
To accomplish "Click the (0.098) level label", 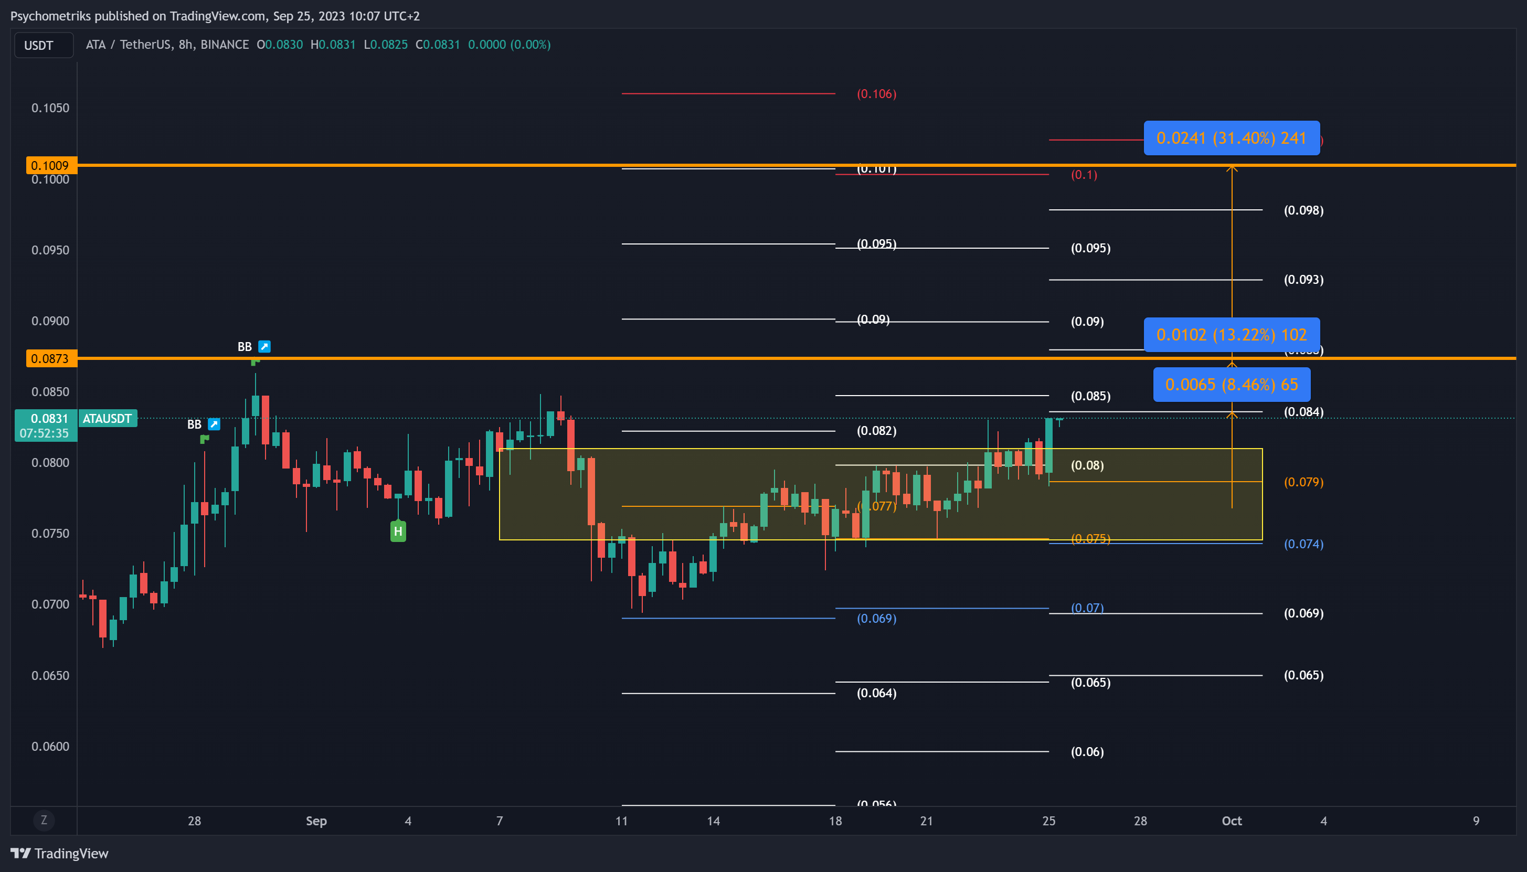I will click(1303, 210).
